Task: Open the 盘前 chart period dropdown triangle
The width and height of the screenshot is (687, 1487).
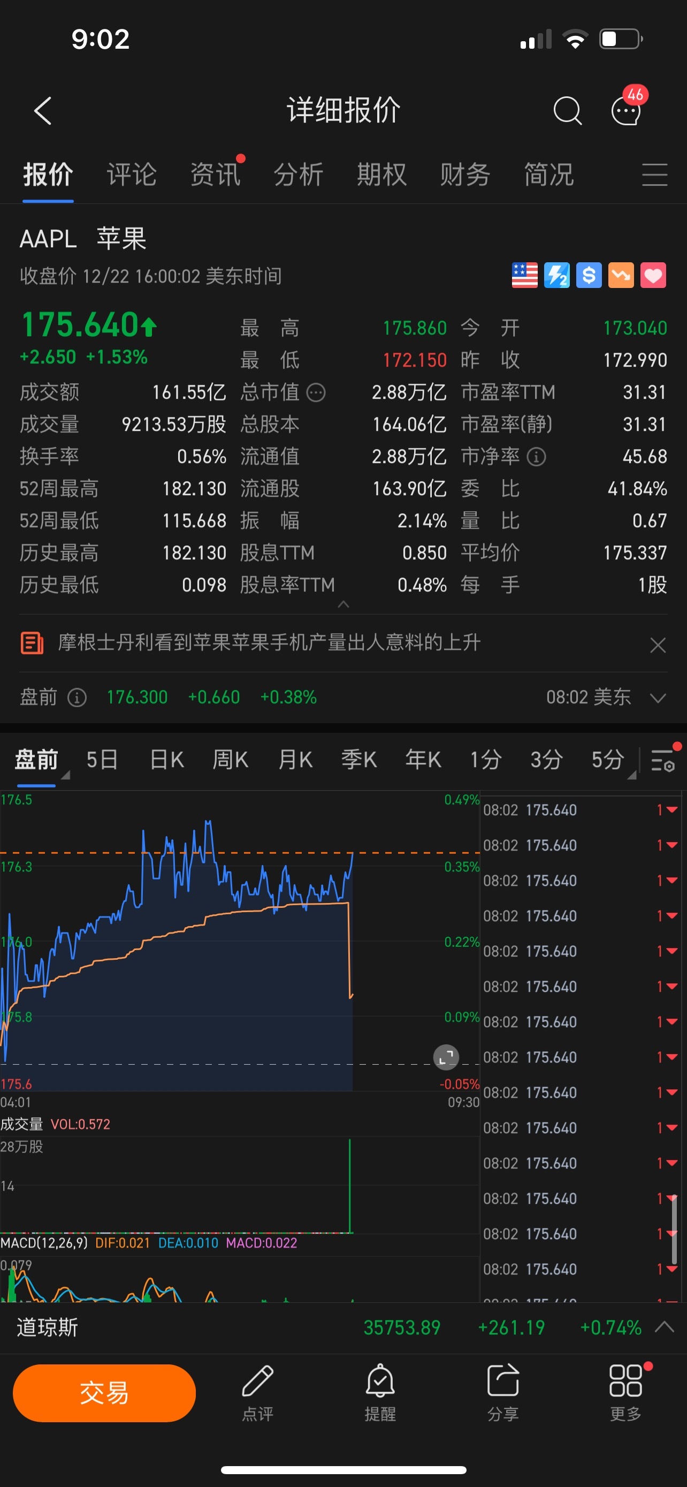Action: pos(65,775)
